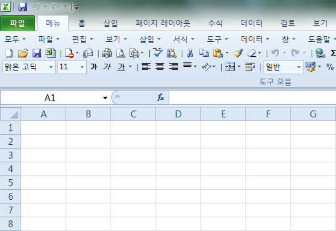Toggle center text alignment
Viewport: 336px width, 231px height.
click(x=160, y=67)
